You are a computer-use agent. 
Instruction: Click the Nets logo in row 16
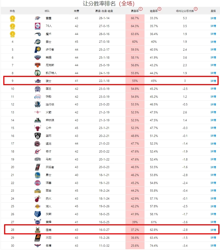(38, 136)
